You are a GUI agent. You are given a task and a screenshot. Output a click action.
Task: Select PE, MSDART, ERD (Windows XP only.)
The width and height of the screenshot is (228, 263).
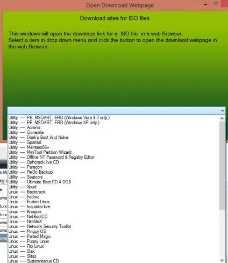pyautogui.click(x=113, y=123)
